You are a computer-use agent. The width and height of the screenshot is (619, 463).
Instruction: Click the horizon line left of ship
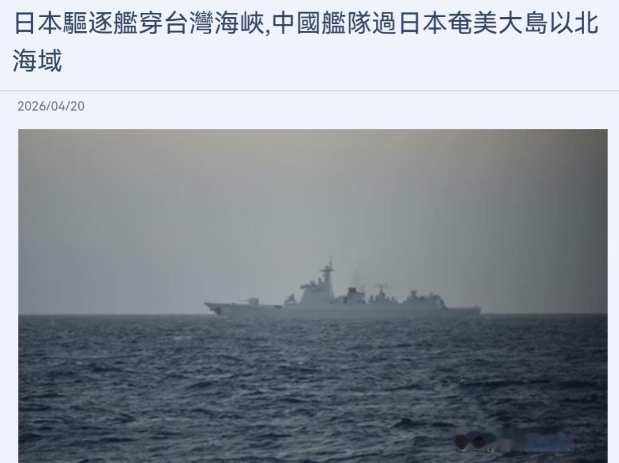[111, 315]
